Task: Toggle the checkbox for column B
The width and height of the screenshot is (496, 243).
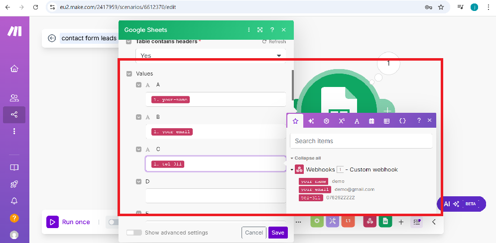Action: coord(138,117)
